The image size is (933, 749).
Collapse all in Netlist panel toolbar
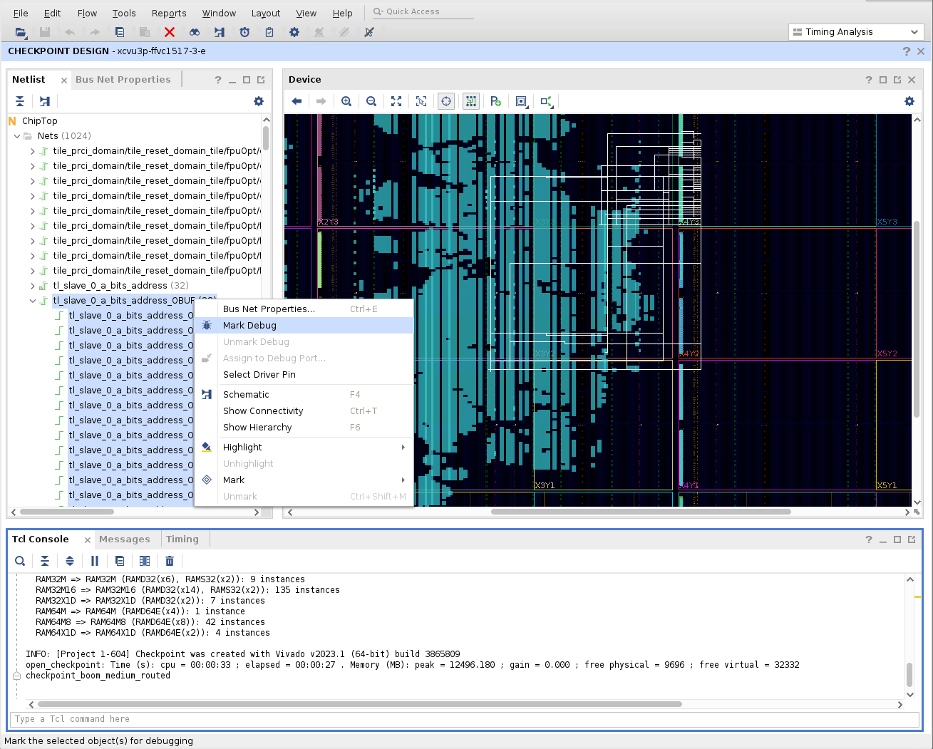pyautogui.click(x=20, y=101)
